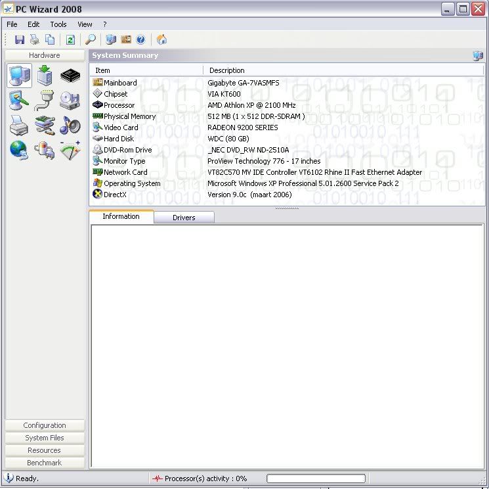489x489 pixels.
Task: Select the Monitor Type row
Action: click(x=287, y=161)
